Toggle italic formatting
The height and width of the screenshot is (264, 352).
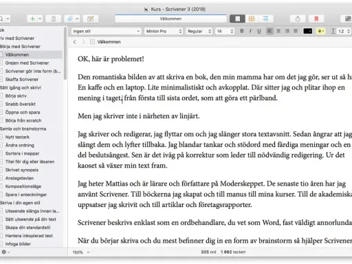(250, 31)
